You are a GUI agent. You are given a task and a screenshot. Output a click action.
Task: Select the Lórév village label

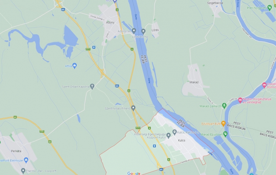(x=155, y=30)
